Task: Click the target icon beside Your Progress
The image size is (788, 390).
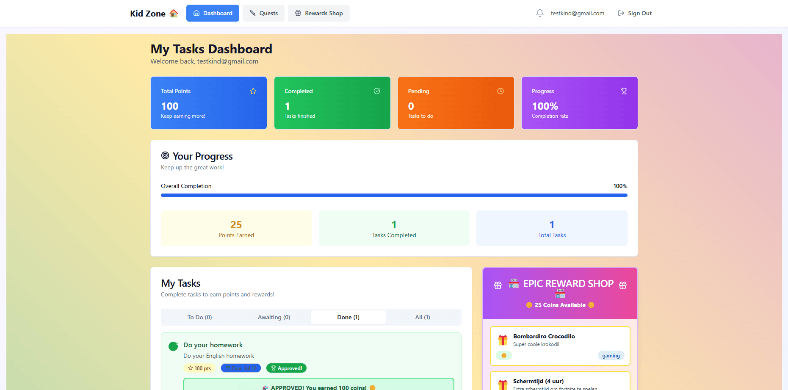Action: pyautogui.click(x=165, y=156)
